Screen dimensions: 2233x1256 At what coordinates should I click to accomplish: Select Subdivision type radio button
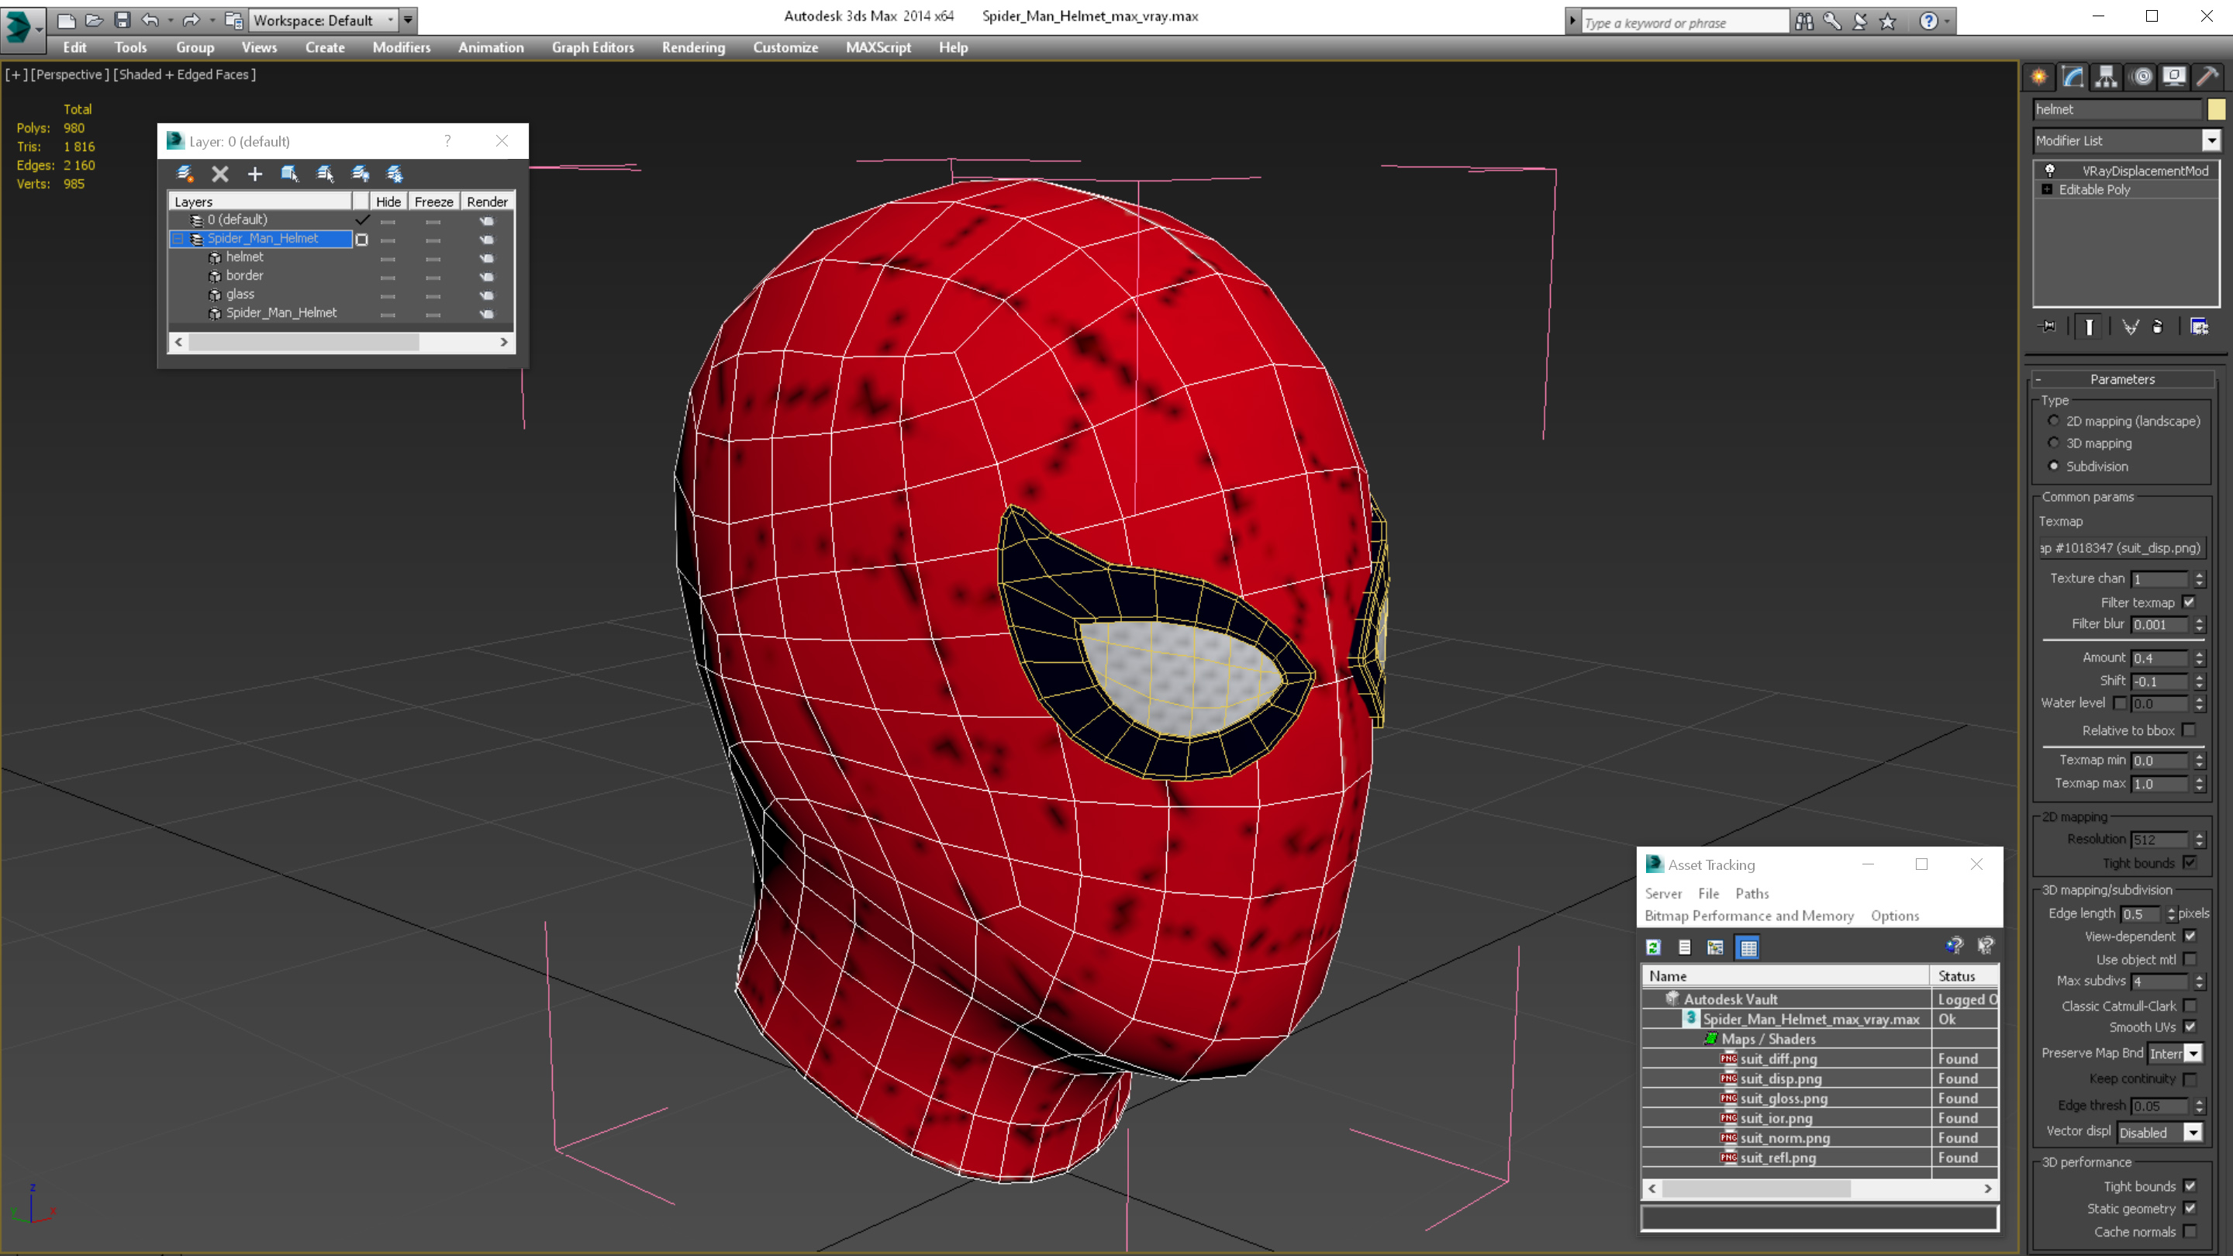2054,465
